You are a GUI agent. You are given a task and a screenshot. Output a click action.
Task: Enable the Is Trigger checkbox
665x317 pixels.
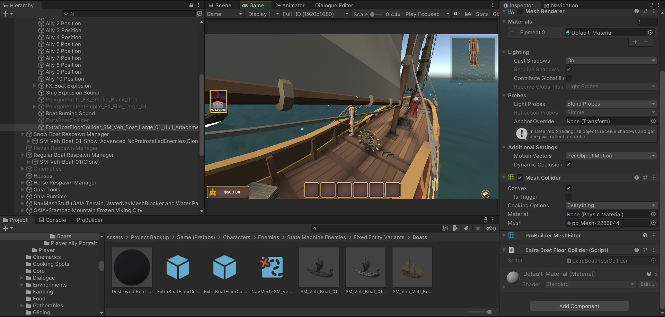(568, 197)
